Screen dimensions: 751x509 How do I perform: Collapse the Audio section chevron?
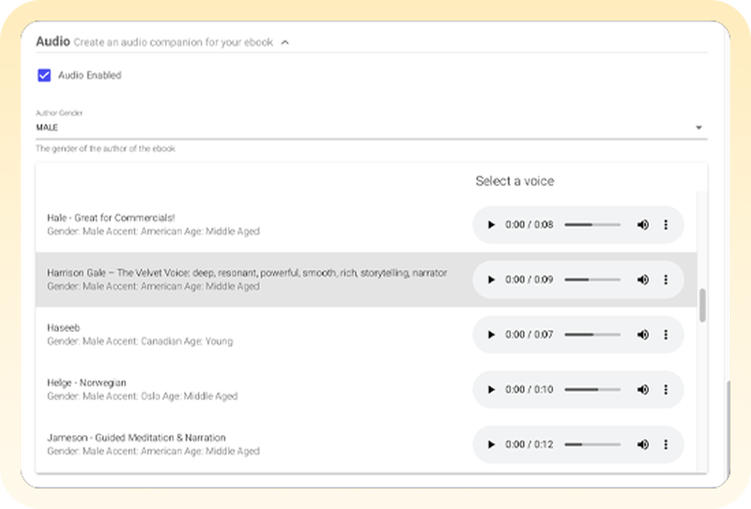click(285, 42)
